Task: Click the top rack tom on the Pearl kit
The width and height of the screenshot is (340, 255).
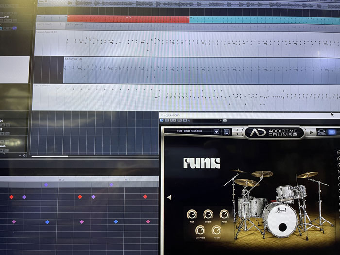Action: [x=285, y=193]
